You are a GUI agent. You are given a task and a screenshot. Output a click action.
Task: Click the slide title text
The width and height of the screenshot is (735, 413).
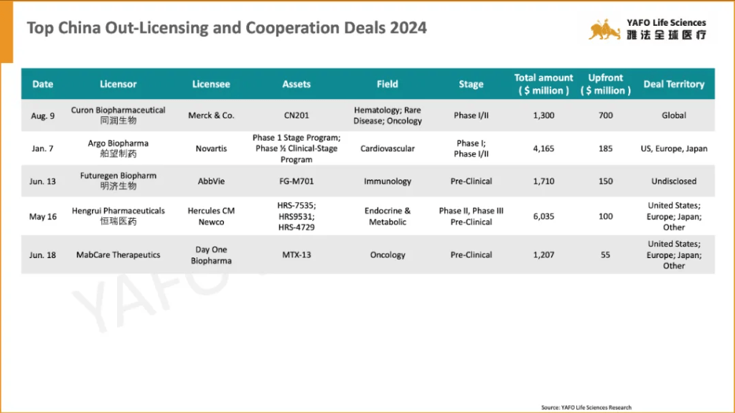coord(227,28)
